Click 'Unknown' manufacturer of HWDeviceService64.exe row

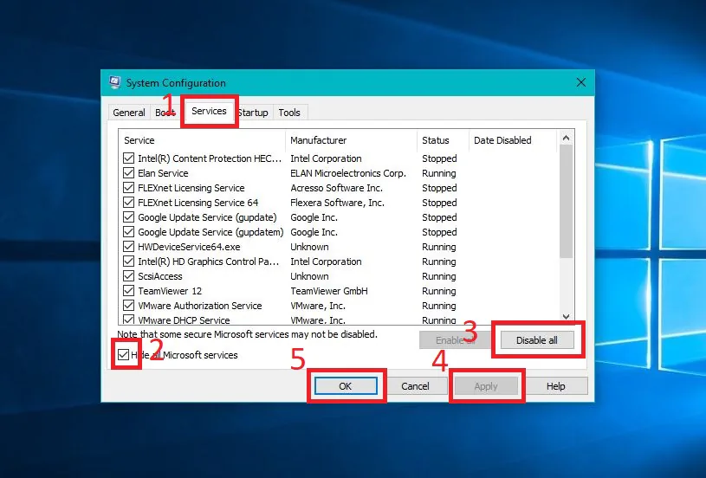tap(309, 247)
